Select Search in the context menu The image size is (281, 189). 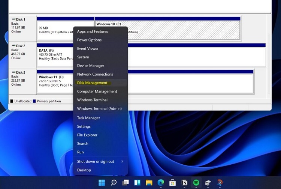[x=100, y=144]
